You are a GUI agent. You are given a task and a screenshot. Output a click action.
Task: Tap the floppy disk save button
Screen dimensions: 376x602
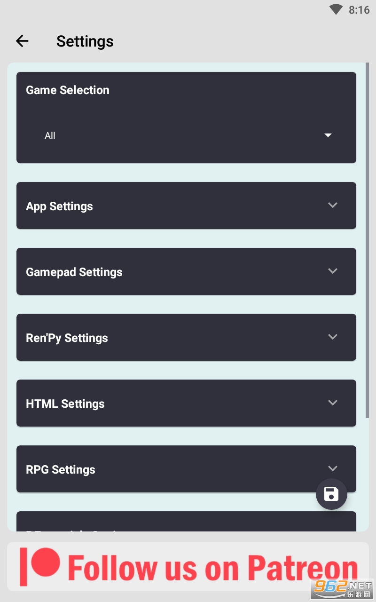click(331, 494)
